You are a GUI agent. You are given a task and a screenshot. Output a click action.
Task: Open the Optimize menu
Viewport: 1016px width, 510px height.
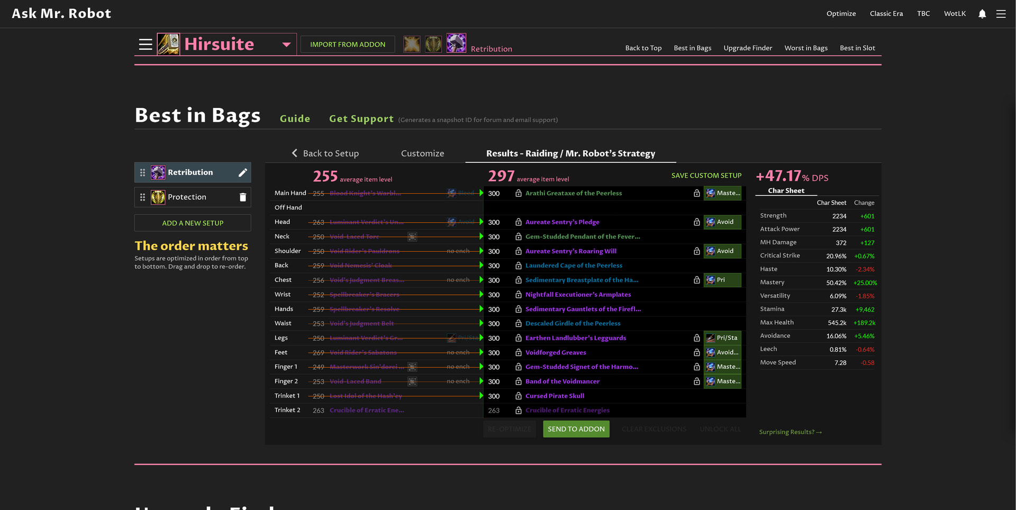841,14
